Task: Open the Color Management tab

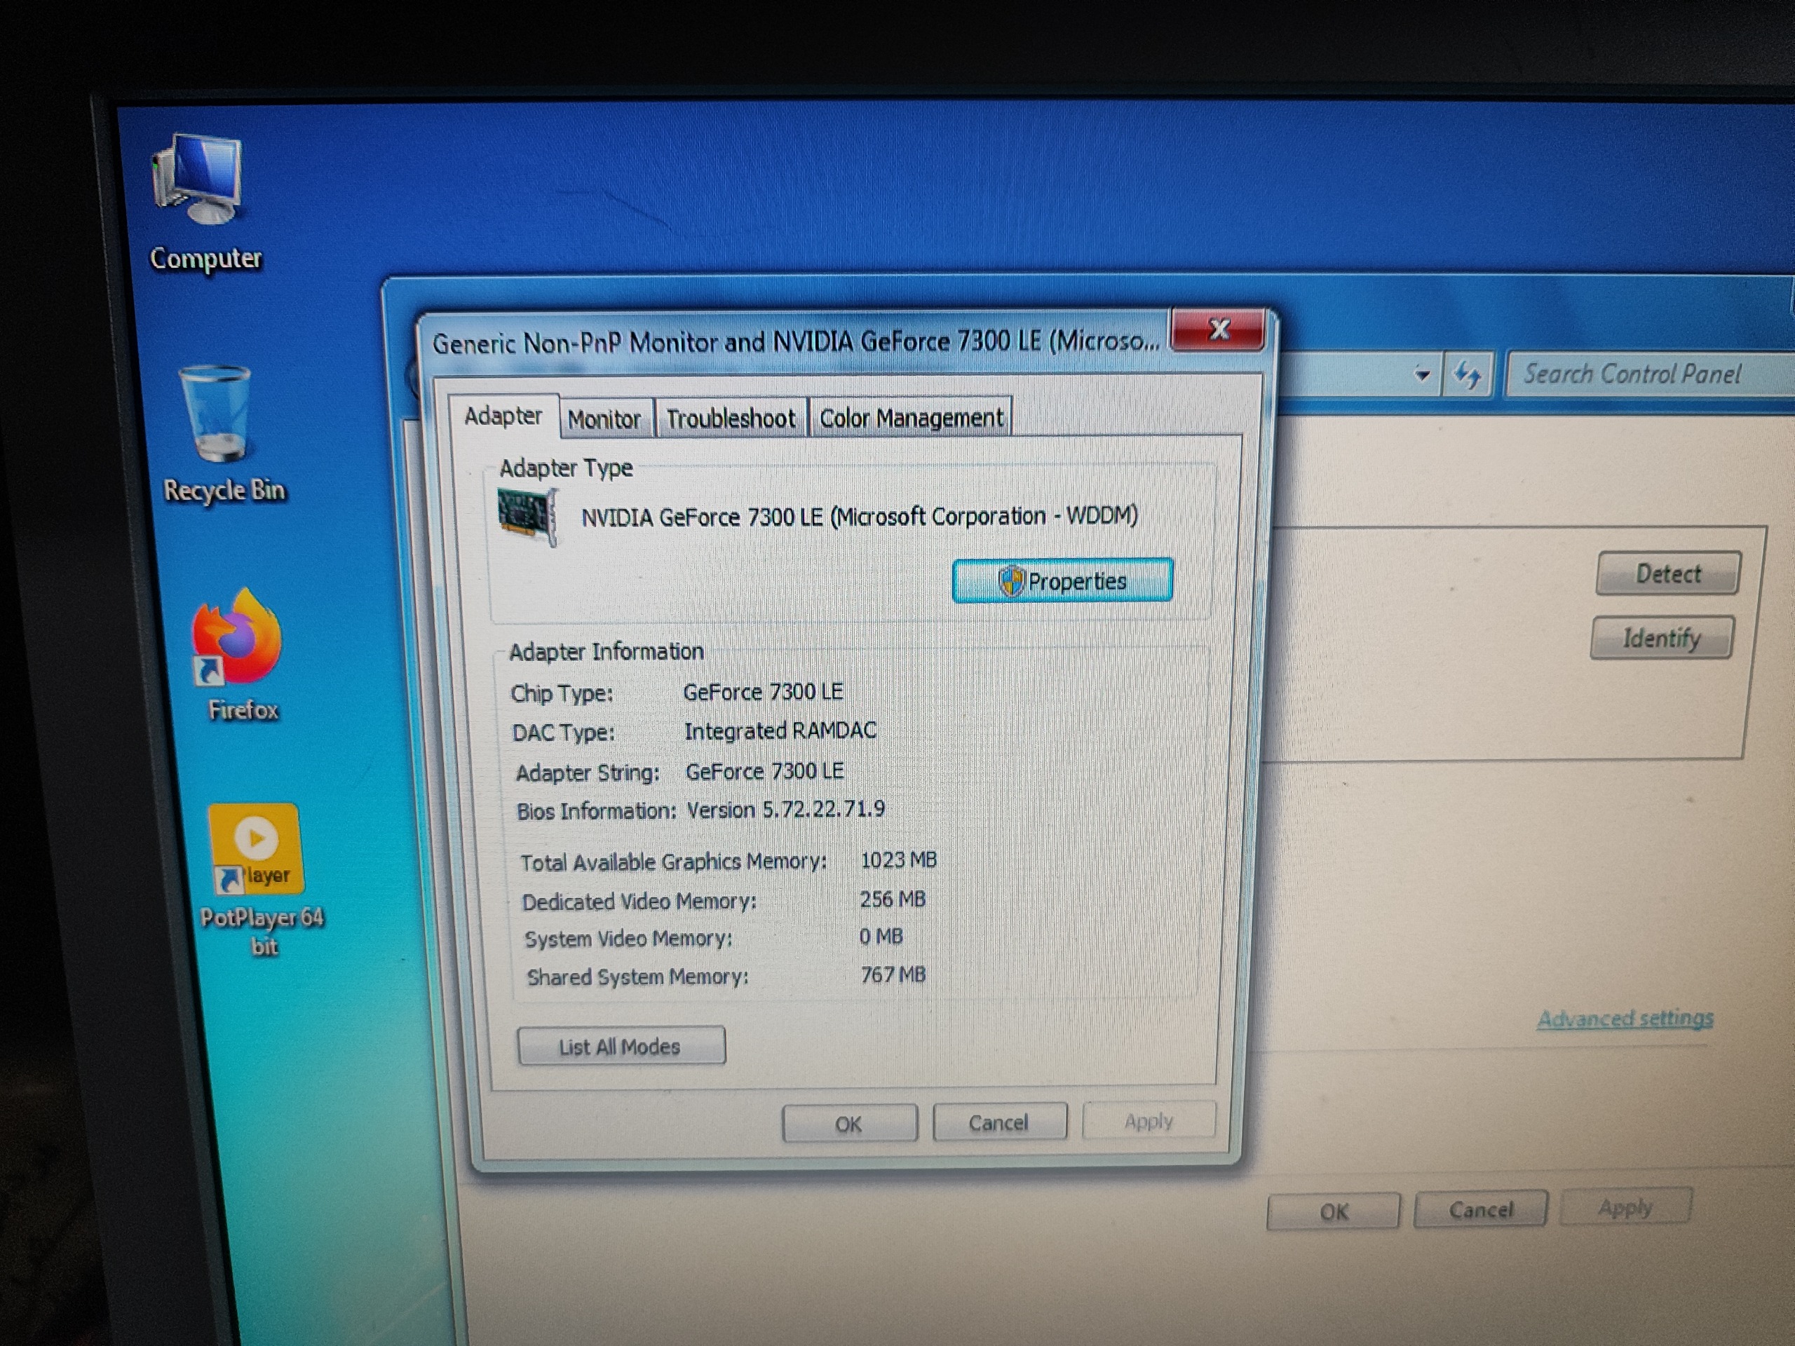Action: tap(911, 418)
